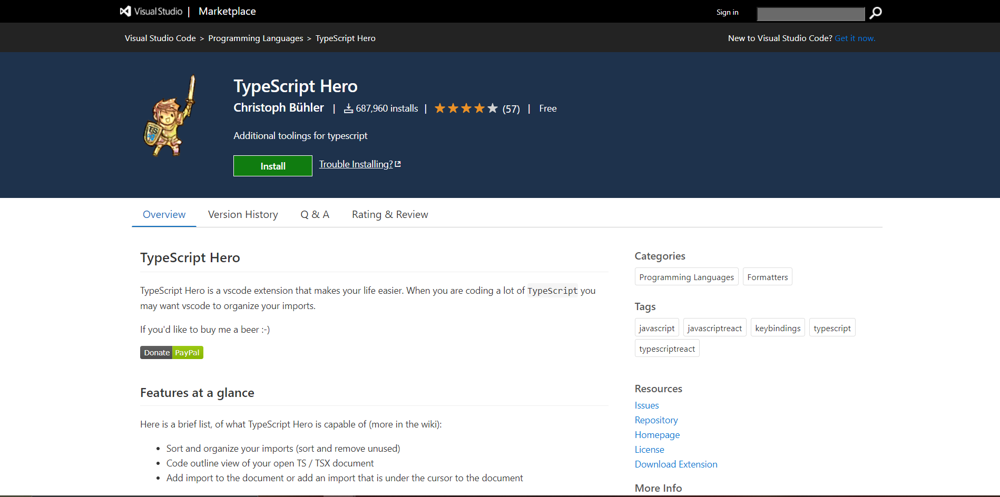Click the Visual Studio logo icon
This screenshot has width=1000, height=497.
(x=125, y=11)
